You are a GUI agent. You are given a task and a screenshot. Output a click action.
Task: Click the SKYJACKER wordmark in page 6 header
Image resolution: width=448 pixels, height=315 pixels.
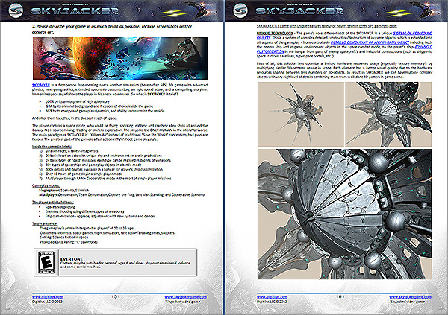(x=299, y=11)
